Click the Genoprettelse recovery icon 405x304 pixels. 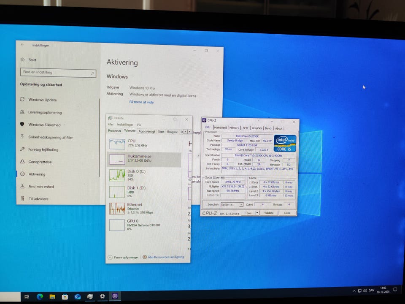[x=22, y=162]
